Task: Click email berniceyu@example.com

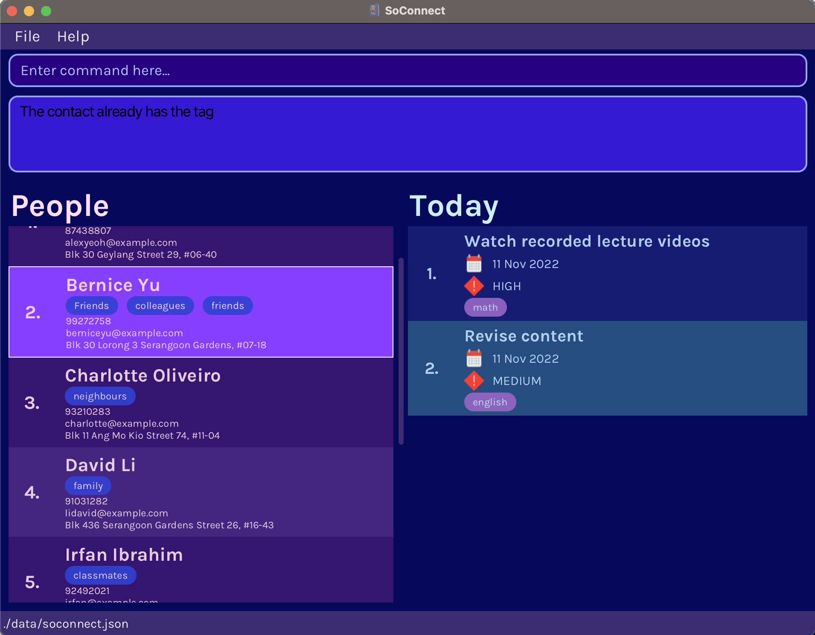Action: click(x=124, y=333)
